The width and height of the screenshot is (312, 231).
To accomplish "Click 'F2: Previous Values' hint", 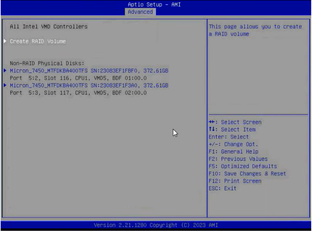I will point(238,159).
